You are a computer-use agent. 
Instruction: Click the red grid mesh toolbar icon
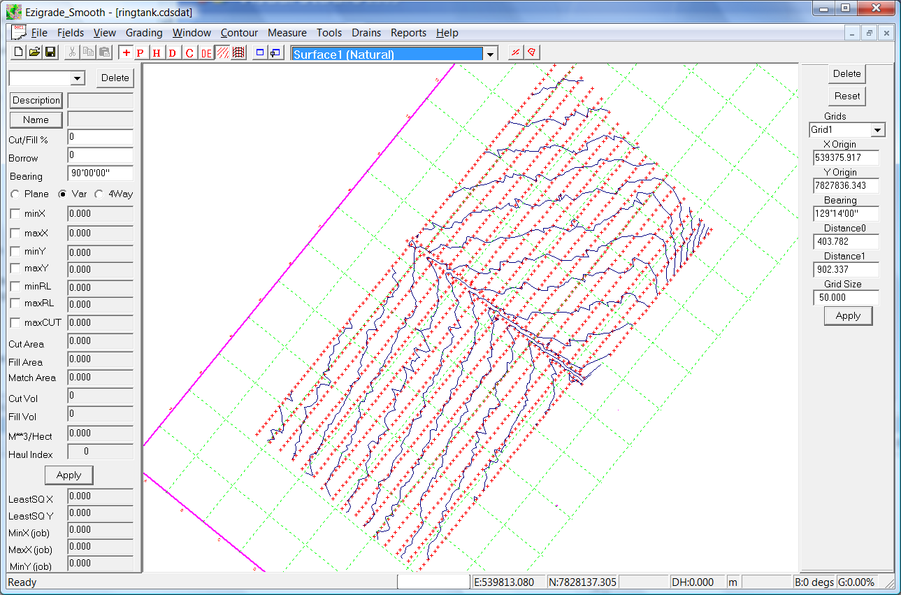238,53
